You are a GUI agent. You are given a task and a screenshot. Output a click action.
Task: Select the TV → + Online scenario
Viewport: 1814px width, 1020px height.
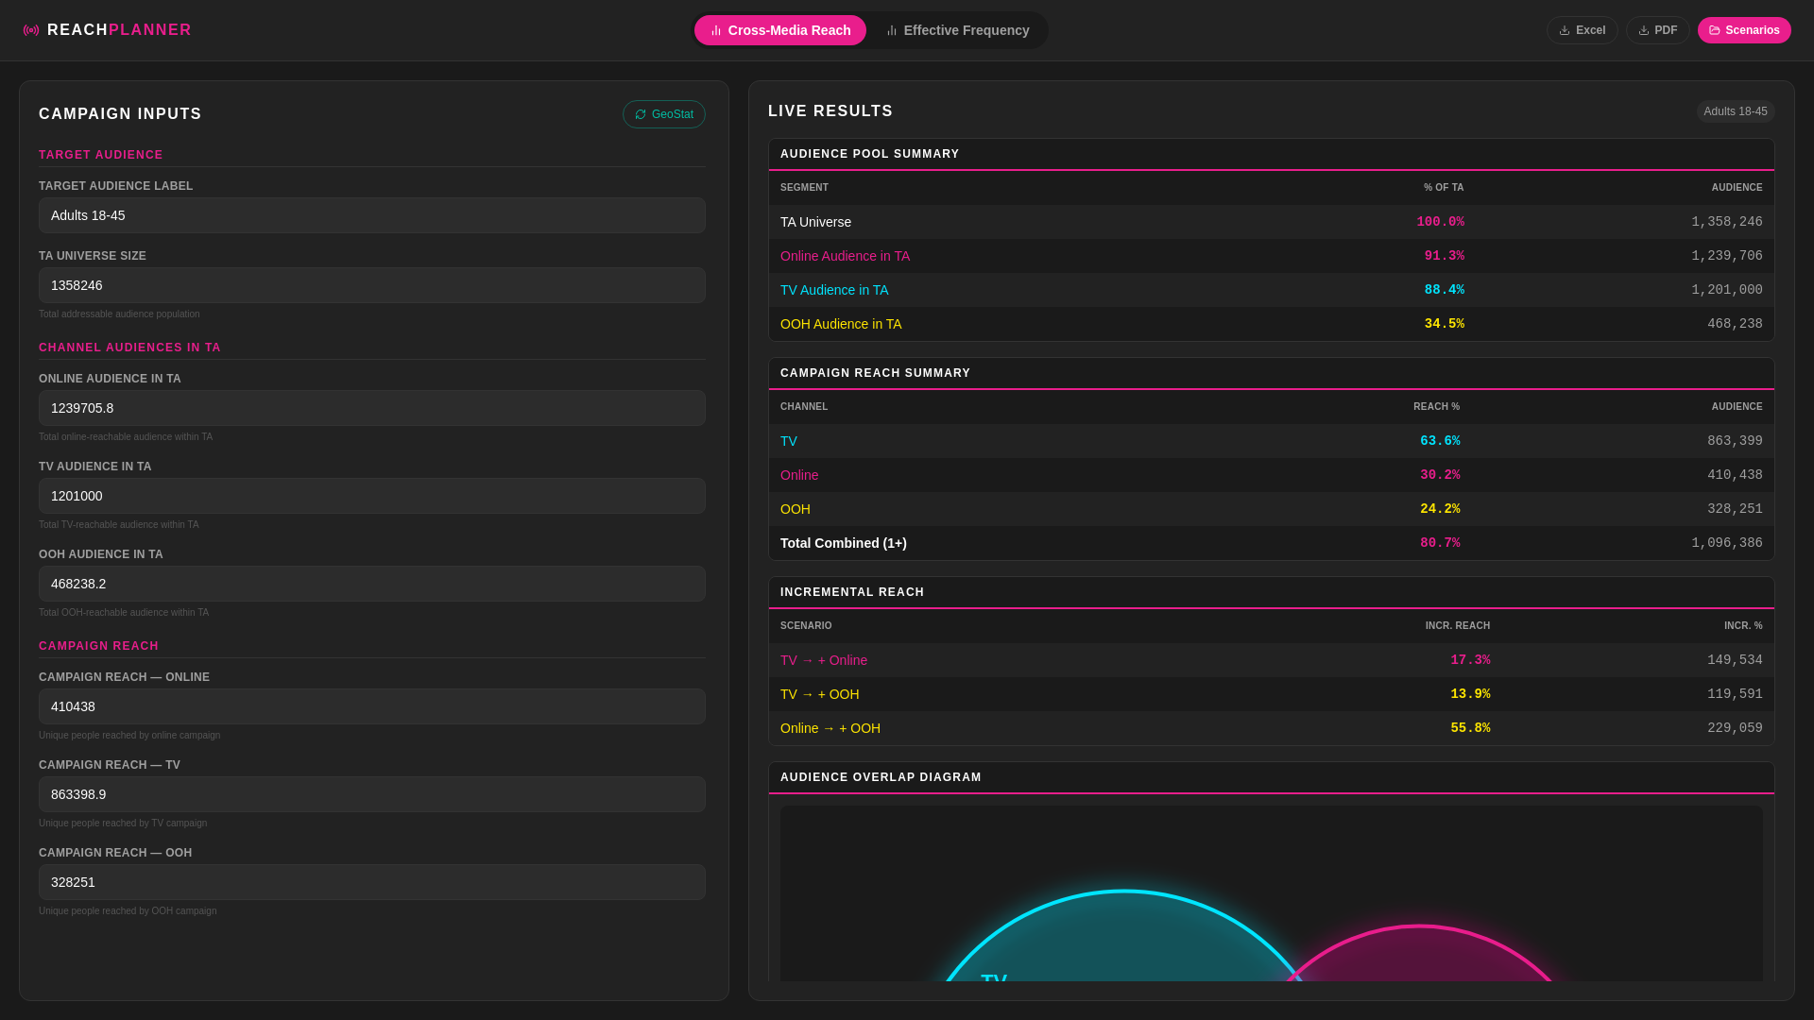point(1271,660)
